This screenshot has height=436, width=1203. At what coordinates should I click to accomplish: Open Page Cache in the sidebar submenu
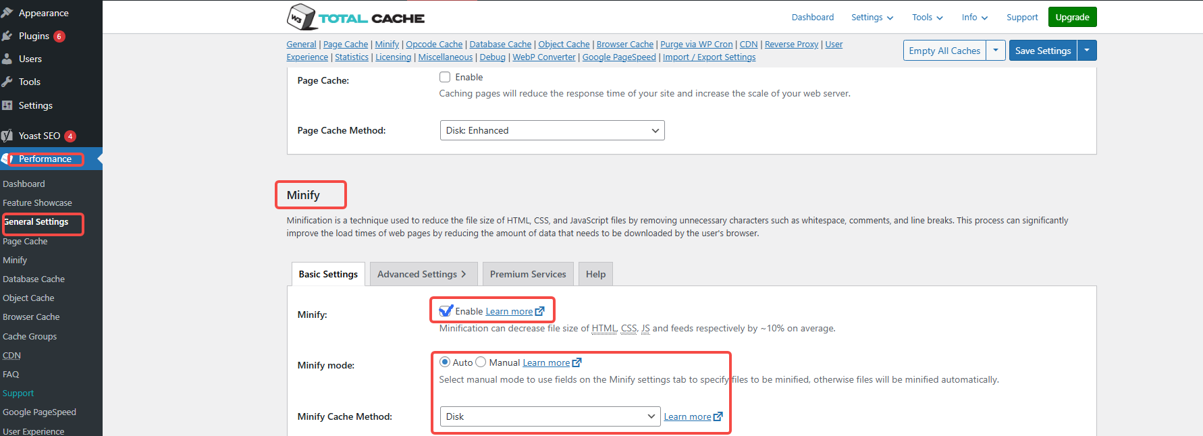pyautogui.click(x=25, y=241)
